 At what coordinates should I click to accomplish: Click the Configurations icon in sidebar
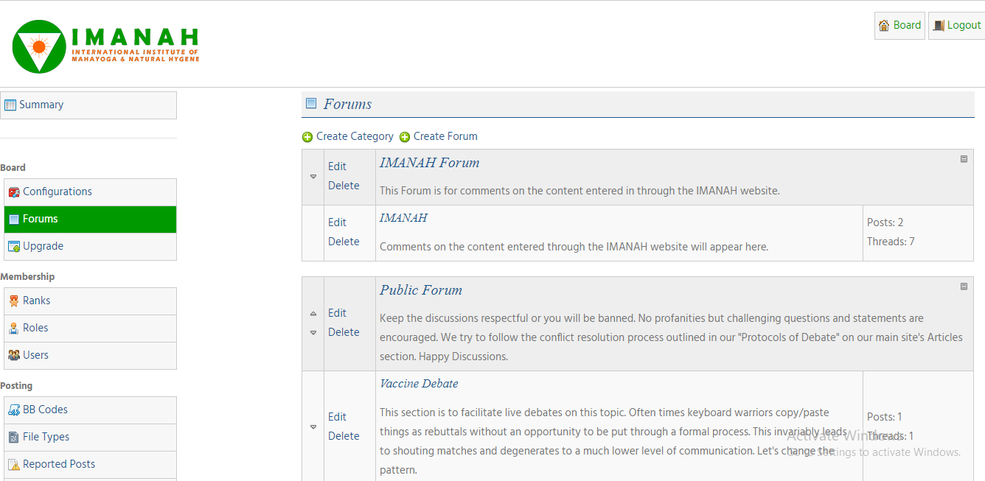pyautogui.click(x=14, y=192)
